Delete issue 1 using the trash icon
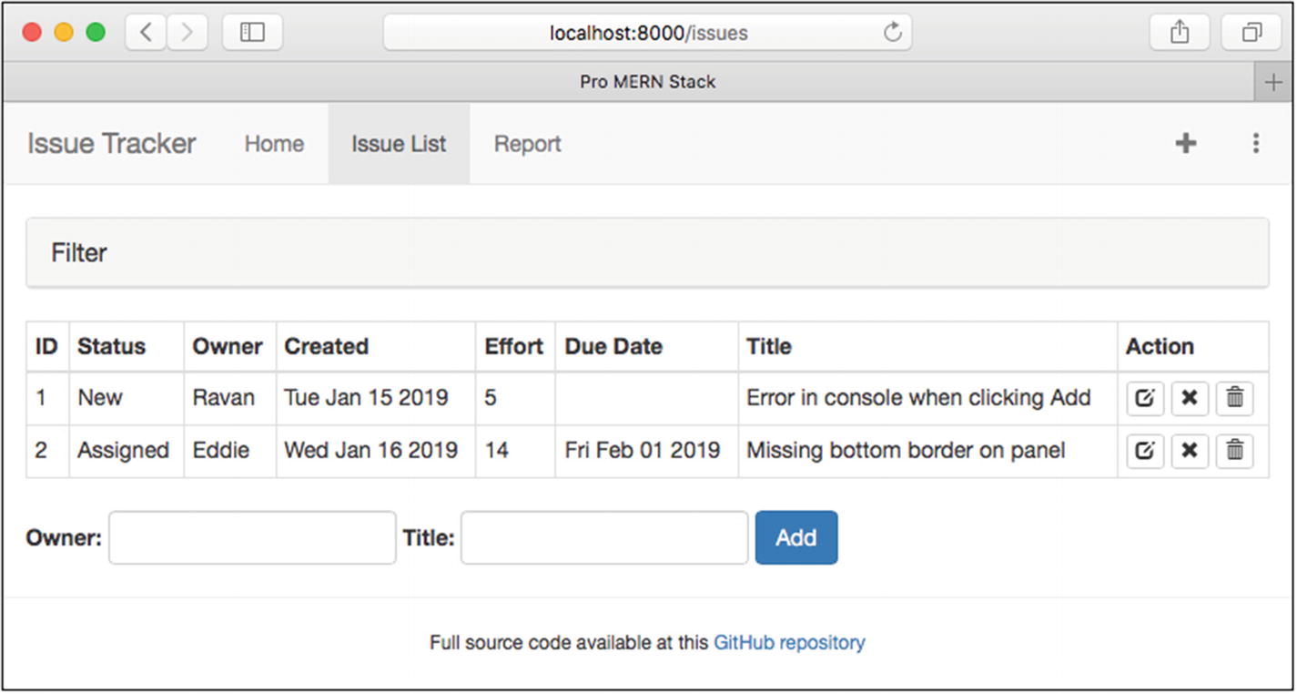The width and height of the screenshot is (1297, 694). pos(1234,399)
